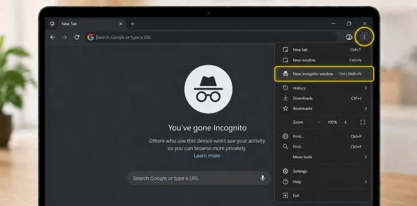The width and height of the screenshot is (417, 206).
Task: Click the large incognito hat and glasses logo
Action: (208, 89)
